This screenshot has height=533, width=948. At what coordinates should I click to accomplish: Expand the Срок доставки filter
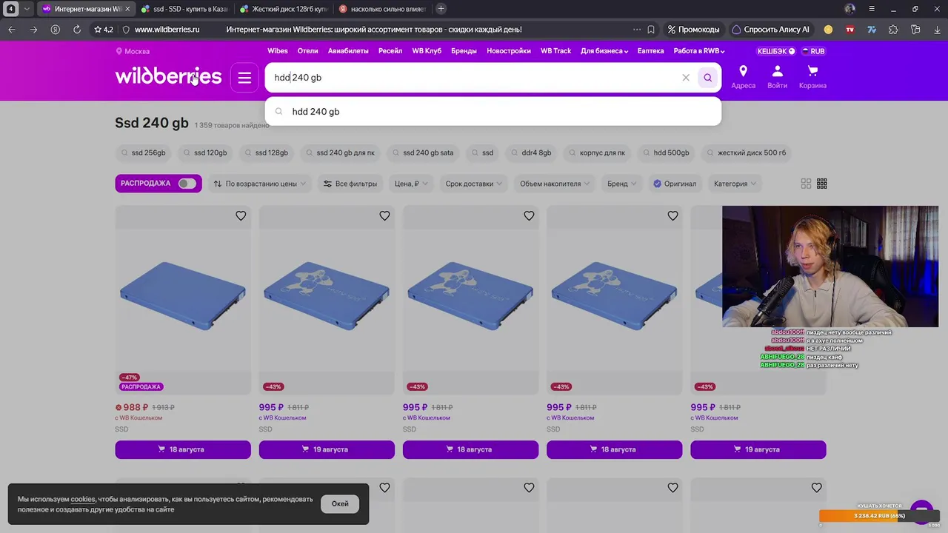click(473, 184)
